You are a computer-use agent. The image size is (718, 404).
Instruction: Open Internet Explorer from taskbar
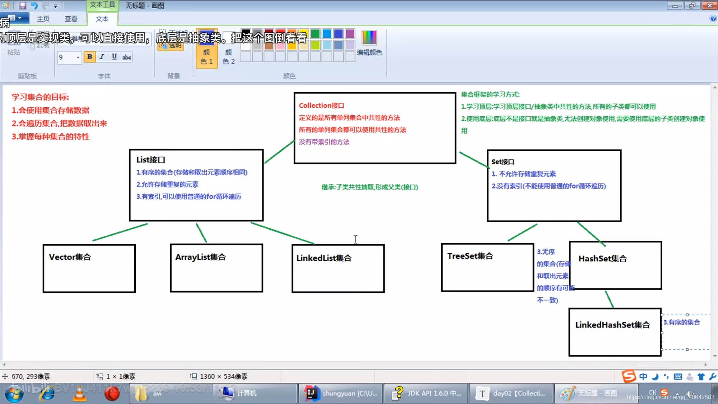(47, 394)
